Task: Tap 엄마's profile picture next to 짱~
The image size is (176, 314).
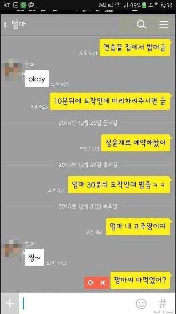Action: 12,249
